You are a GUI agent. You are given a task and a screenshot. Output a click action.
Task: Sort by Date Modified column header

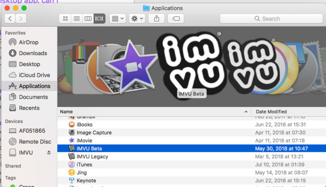[x=288, y=112]
